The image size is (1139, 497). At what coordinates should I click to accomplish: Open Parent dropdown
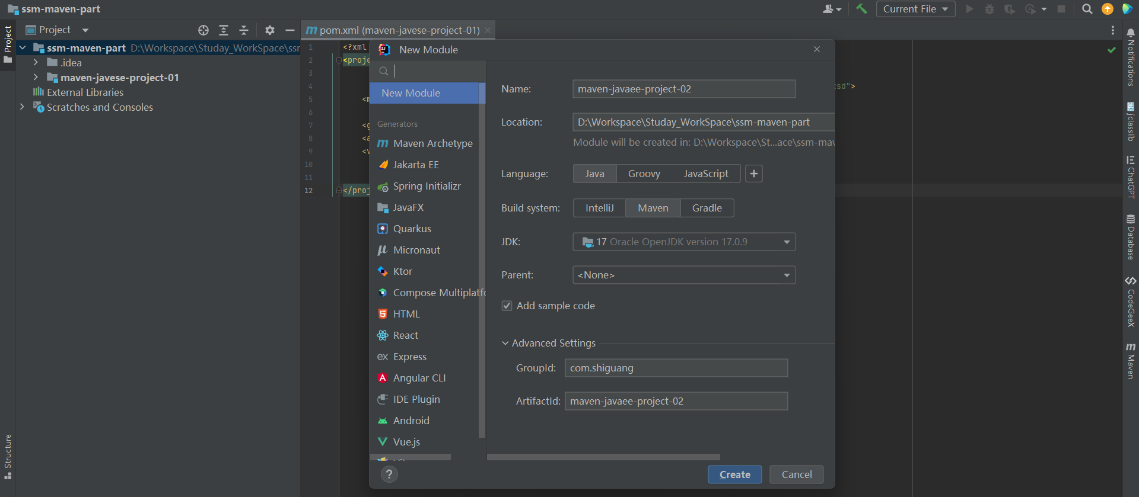coord(684,275)
